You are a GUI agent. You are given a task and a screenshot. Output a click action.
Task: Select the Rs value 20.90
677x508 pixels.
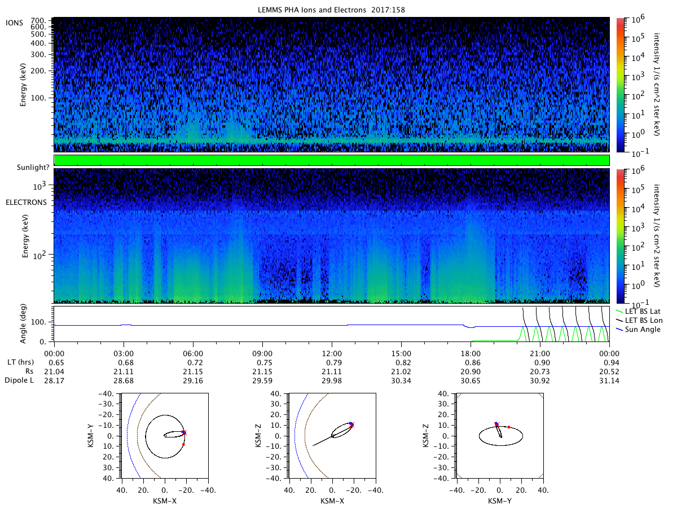[x=471, y=371]
